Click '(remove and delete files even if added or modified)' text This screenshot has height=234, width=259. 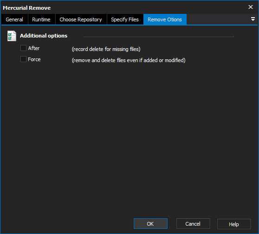pyautogui.click(x=129, y=60)
